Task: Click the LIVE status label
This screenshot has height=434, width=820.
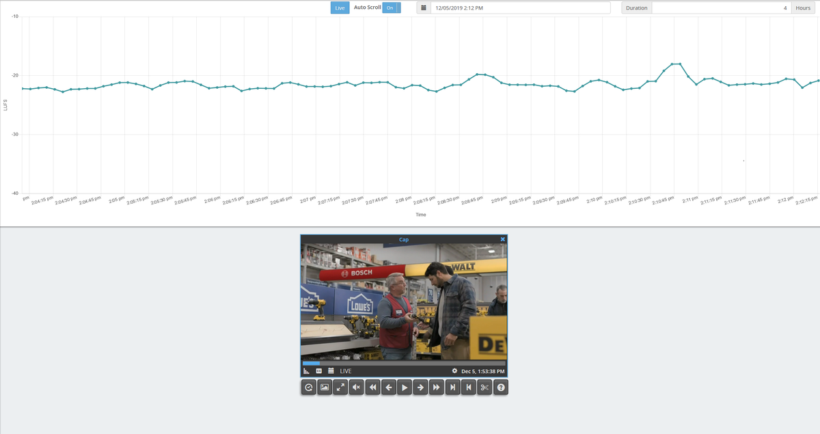Action: 345,370
